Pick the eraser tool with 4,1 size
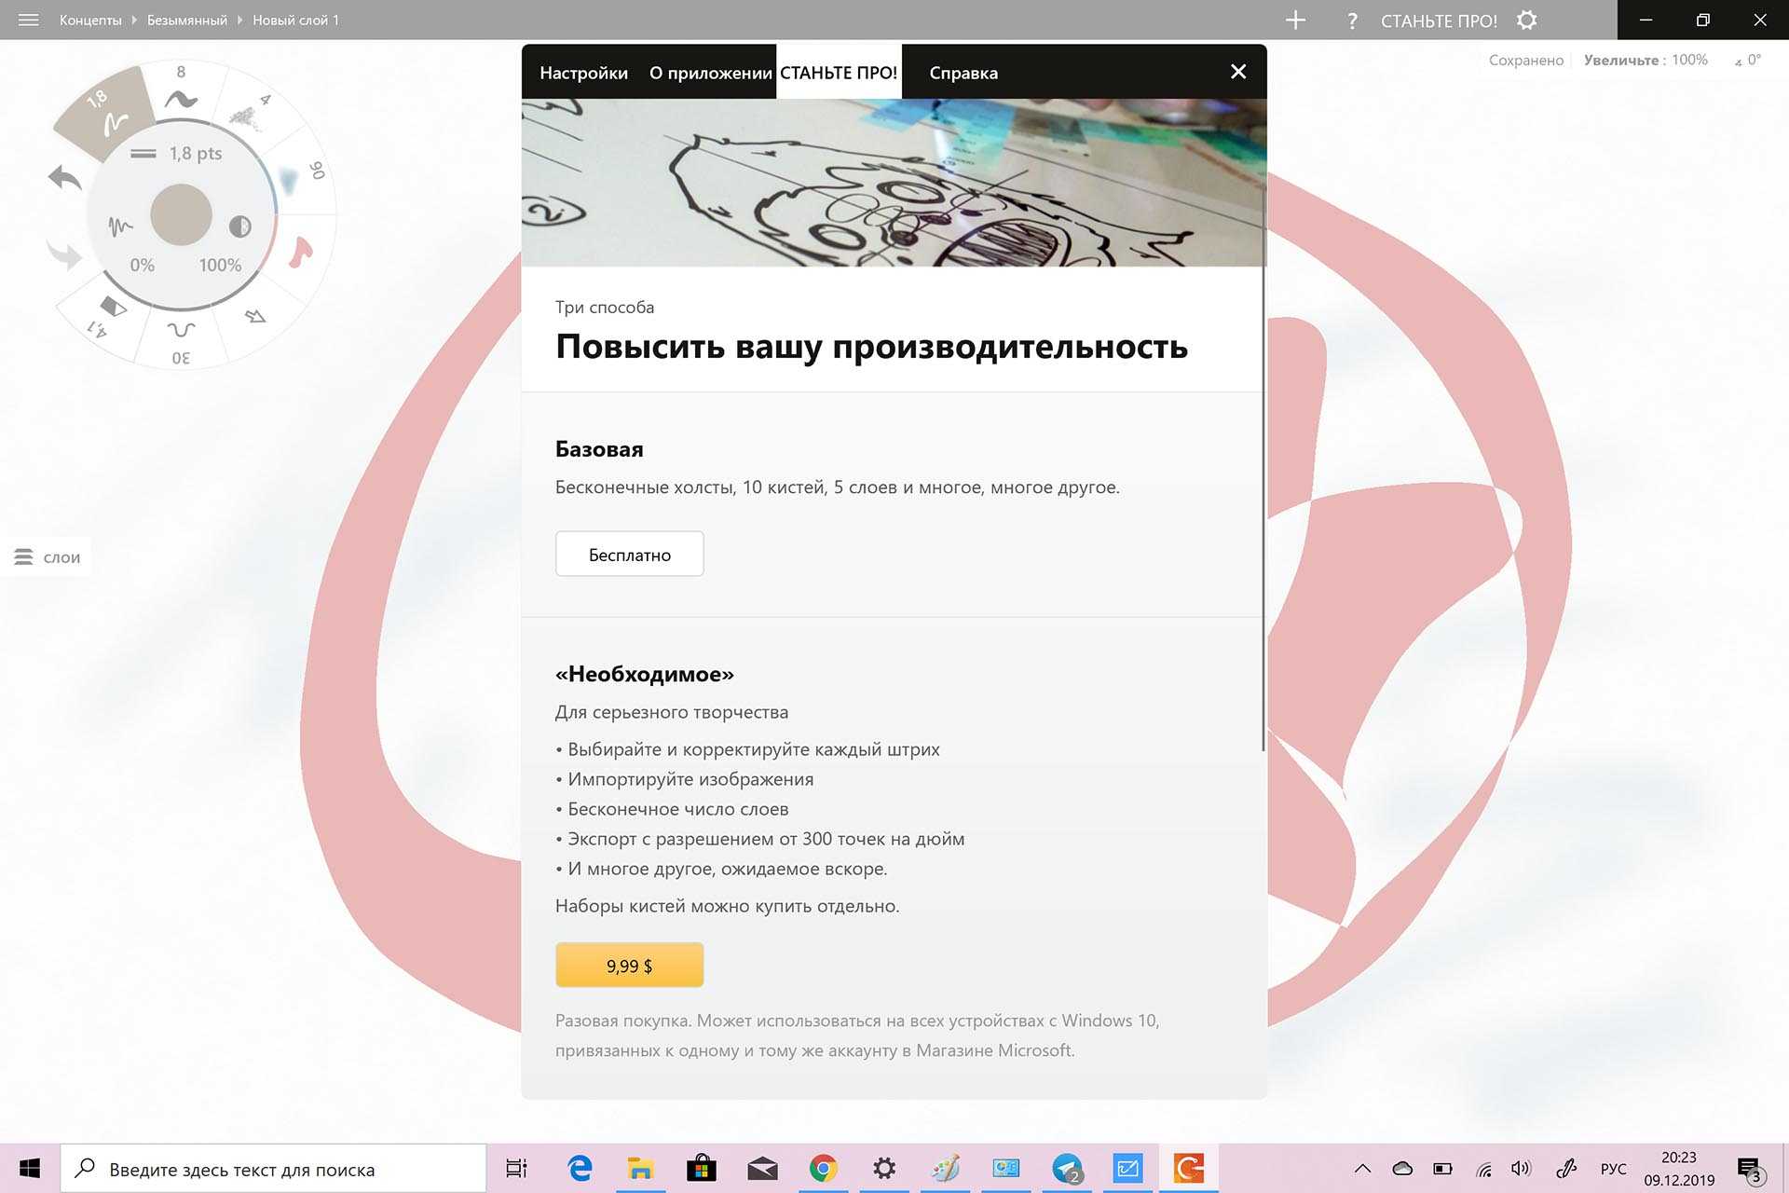Viewport: 1789px width, 1193px height. tap(111, 308)
